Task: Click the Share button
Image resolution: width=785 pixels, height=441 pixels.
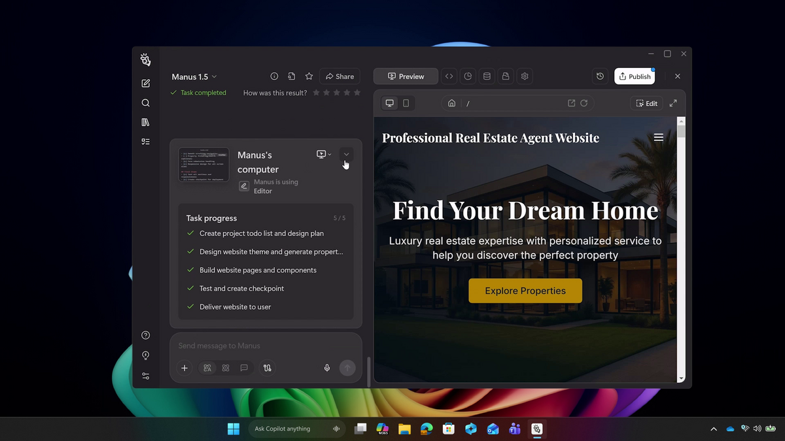Action: pyautogui.click(x=340, y=76)
